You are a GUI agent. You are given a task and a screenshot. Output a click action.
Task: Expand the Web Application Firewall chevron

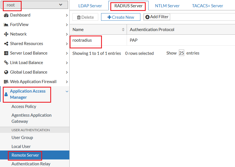67,82
